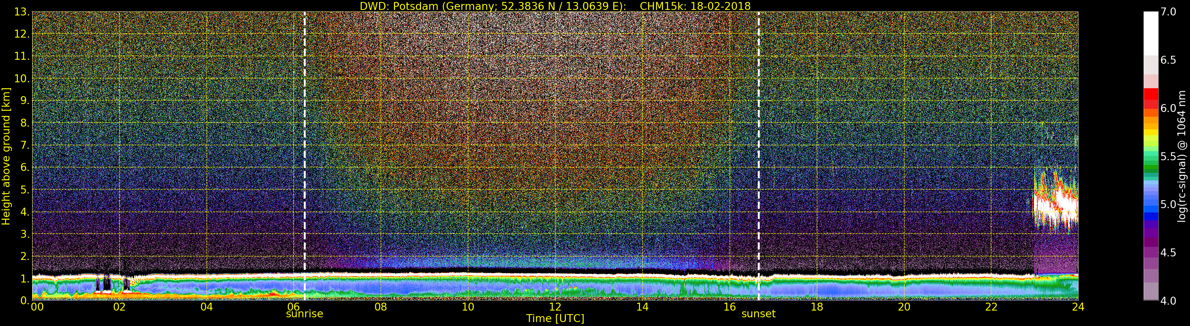The width and height of the screenshot is (1190, 326).
Task: Click the 'Height above ground [km]' axis label
Action: pyautogui.click(x=6, y=156)
